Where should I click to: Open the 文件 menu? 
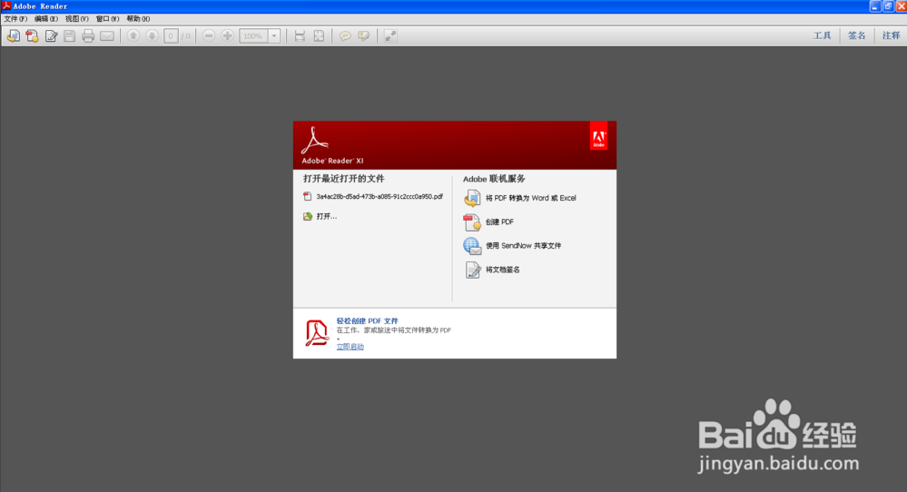click(15, 18)
